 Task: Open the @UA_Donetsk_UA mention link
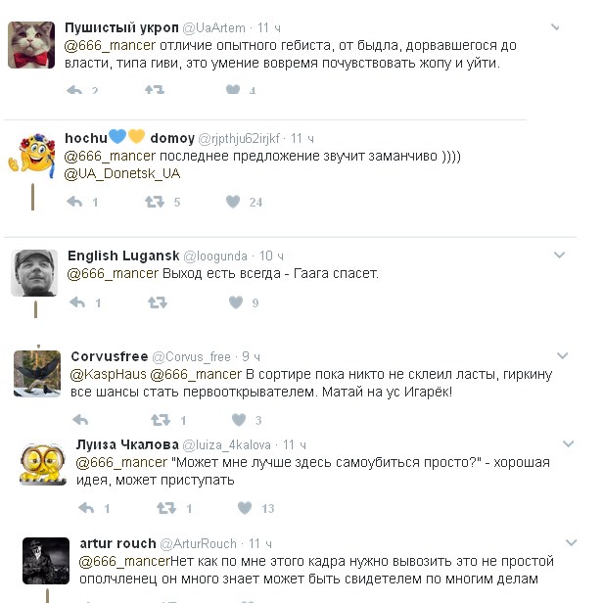[x=122, y=173]
